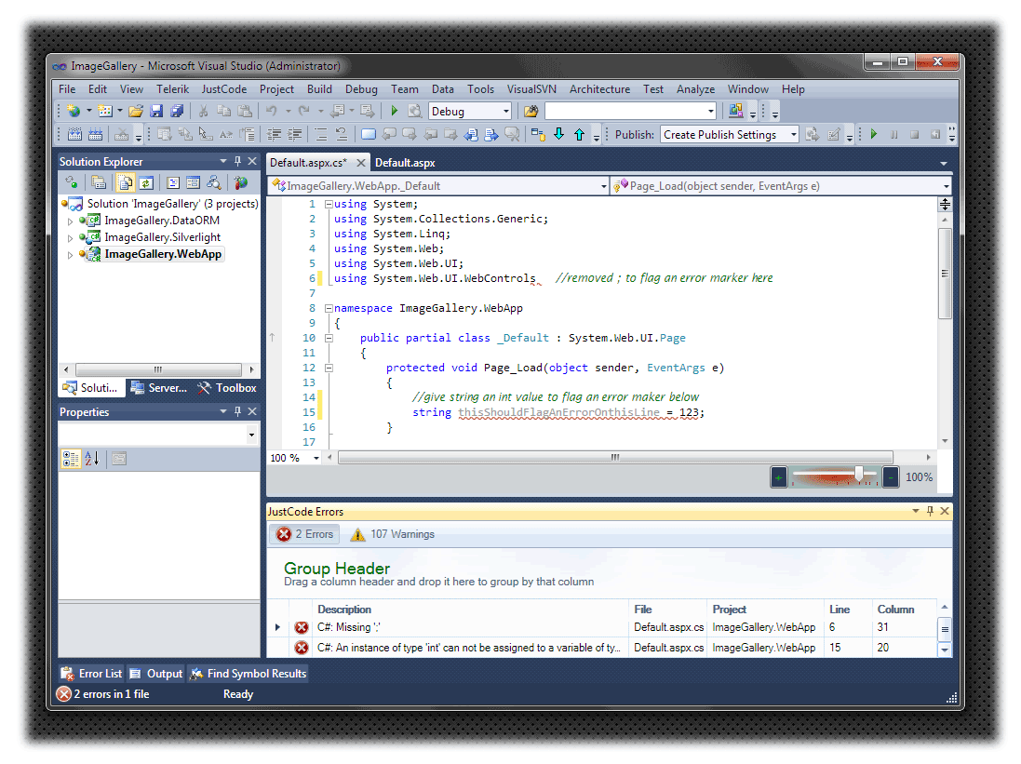Sort properties alphabetically with the A-Z icon

point(92,458)
